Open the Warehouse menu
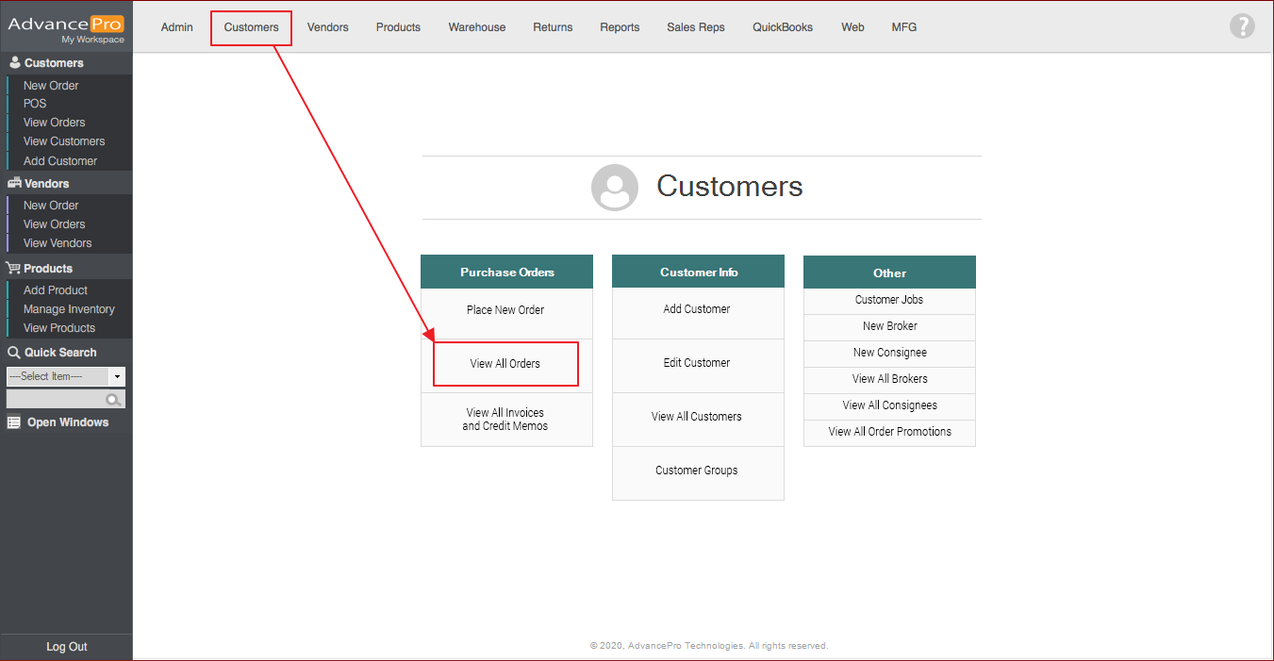The width and height of the screenshot is (1274, 661). [x=476, y=27]
